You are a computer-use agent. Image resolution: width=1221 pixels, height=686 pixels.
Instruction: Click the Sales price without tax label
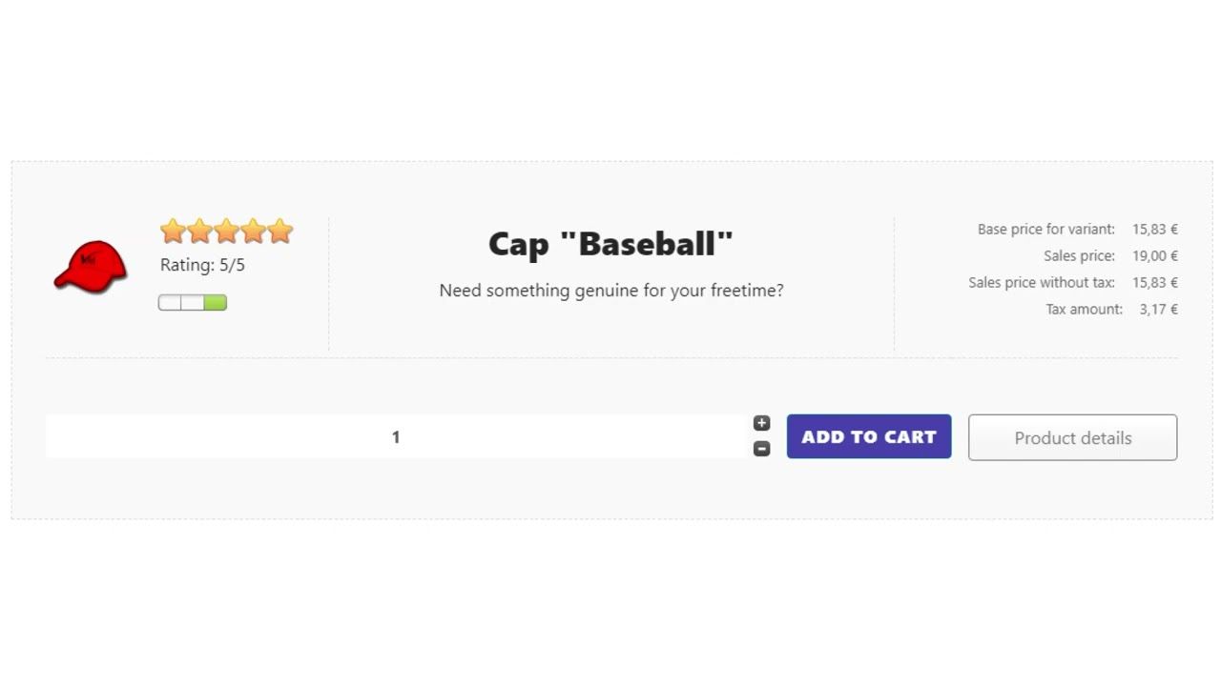(1041, 283)
